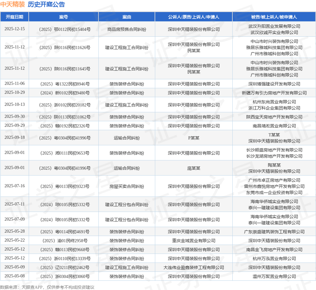
Task: Click case number 粤0114民初4691号
Action: tap(65, 232)
